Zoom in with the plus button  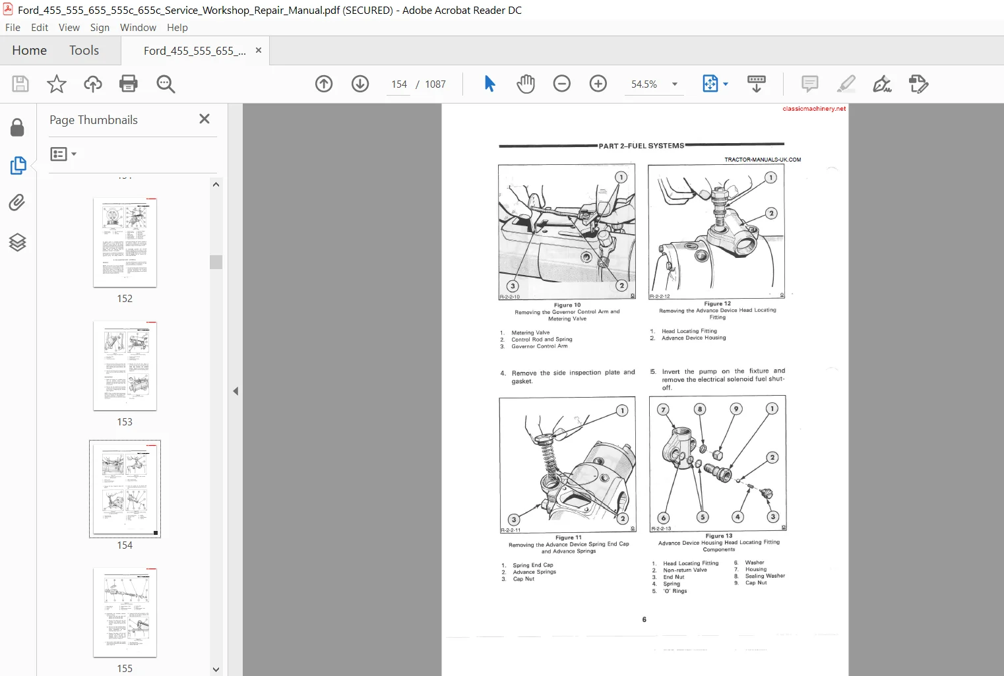(x=598, y=84)
